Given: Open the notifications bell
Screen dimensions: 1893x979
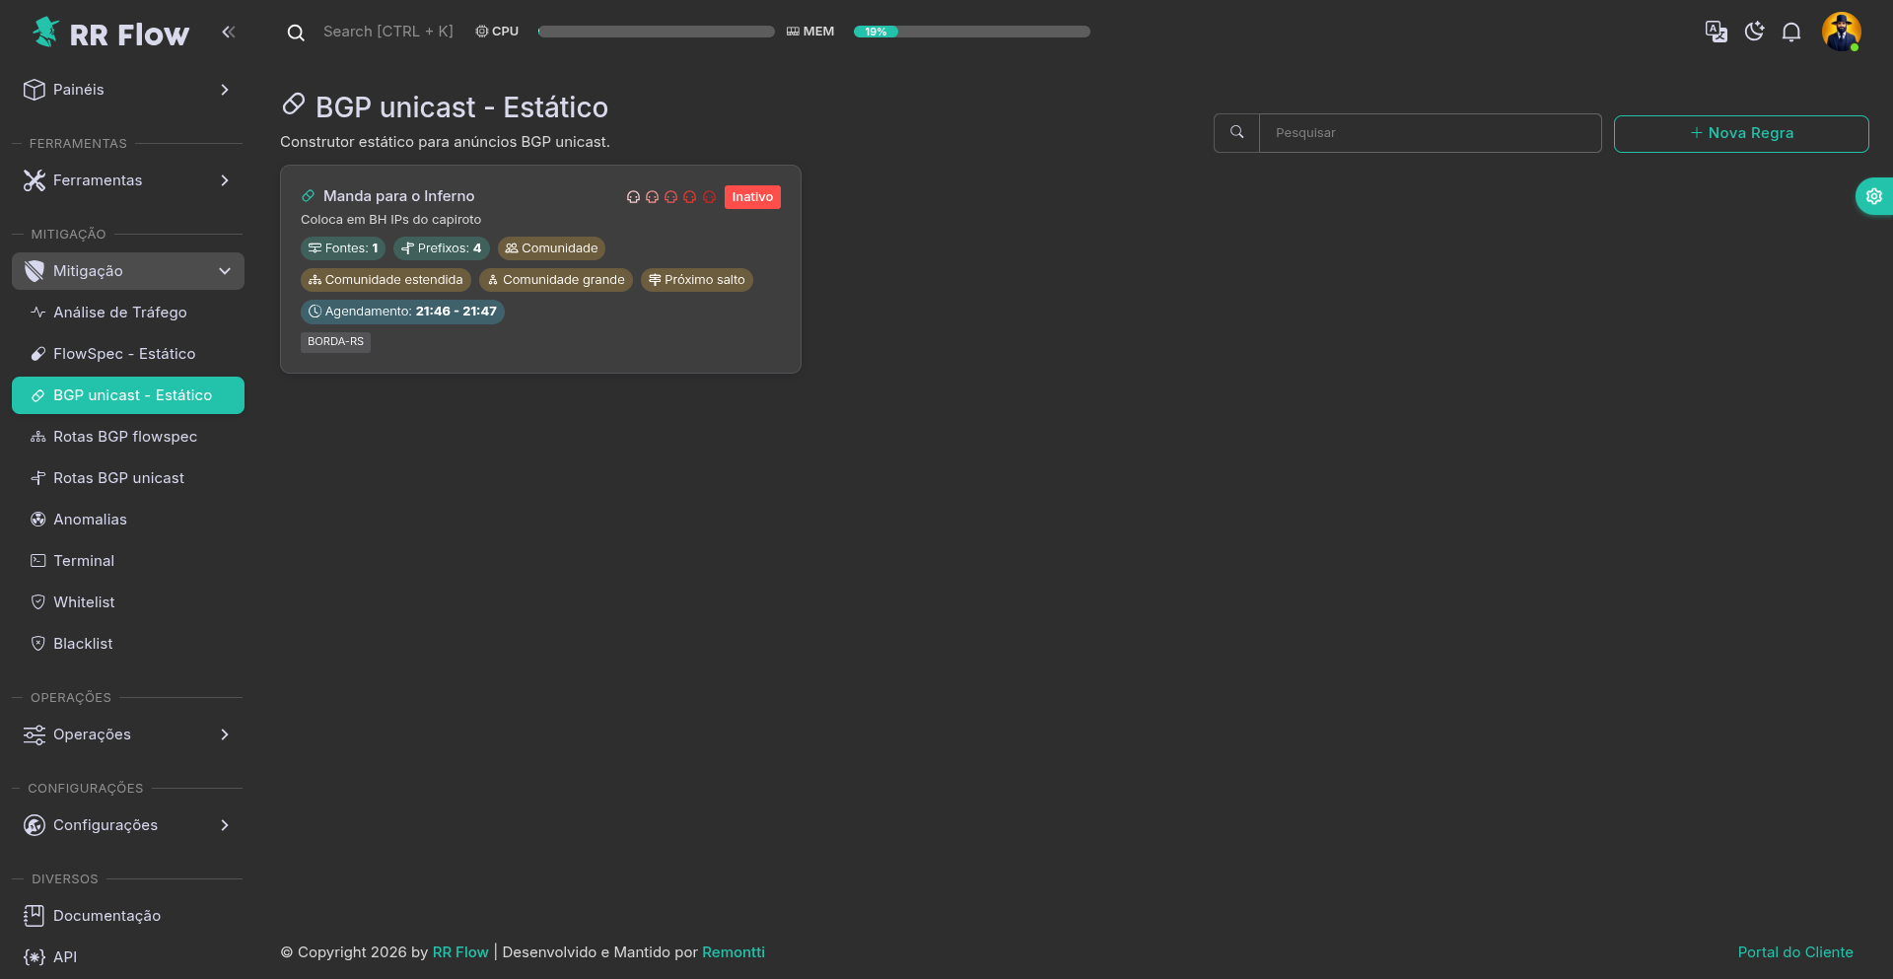Looking at the screenshot, I should pyautogui.click(x=1791, y=32).
